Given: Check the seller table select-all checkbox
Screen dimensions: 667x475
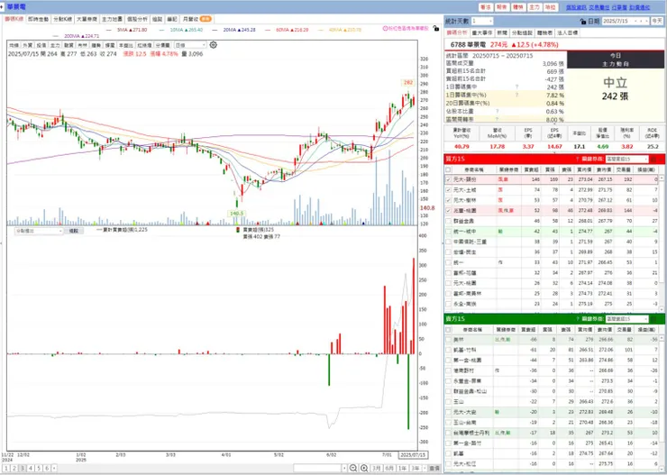Looking at the screenshot, I should click(448, 330).
